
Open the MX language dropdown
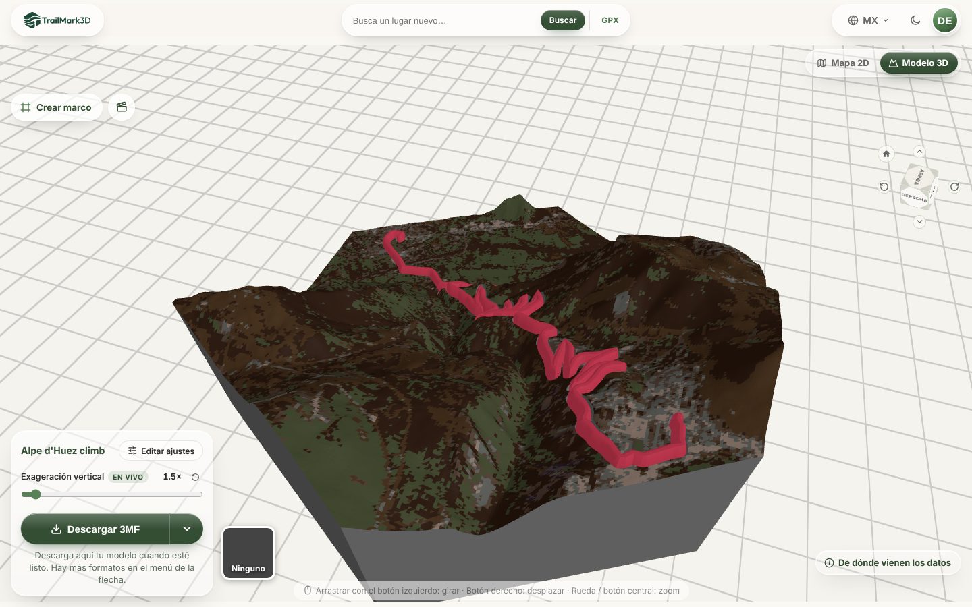(869, 20)
